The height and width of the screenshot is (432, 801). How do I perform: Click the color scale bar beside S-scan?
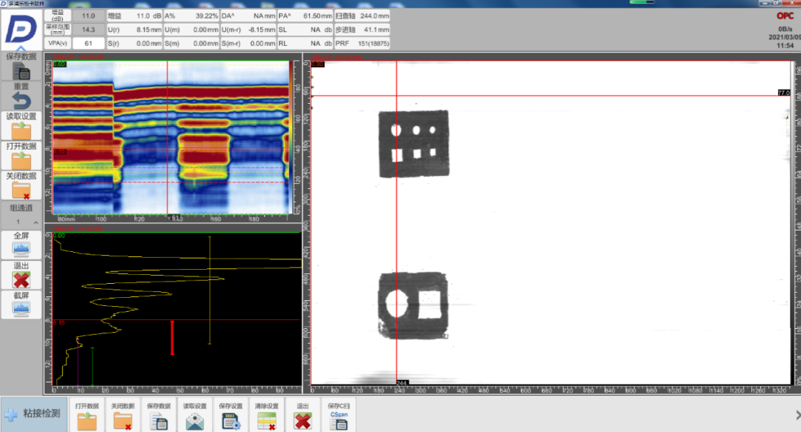pos(297,137)
